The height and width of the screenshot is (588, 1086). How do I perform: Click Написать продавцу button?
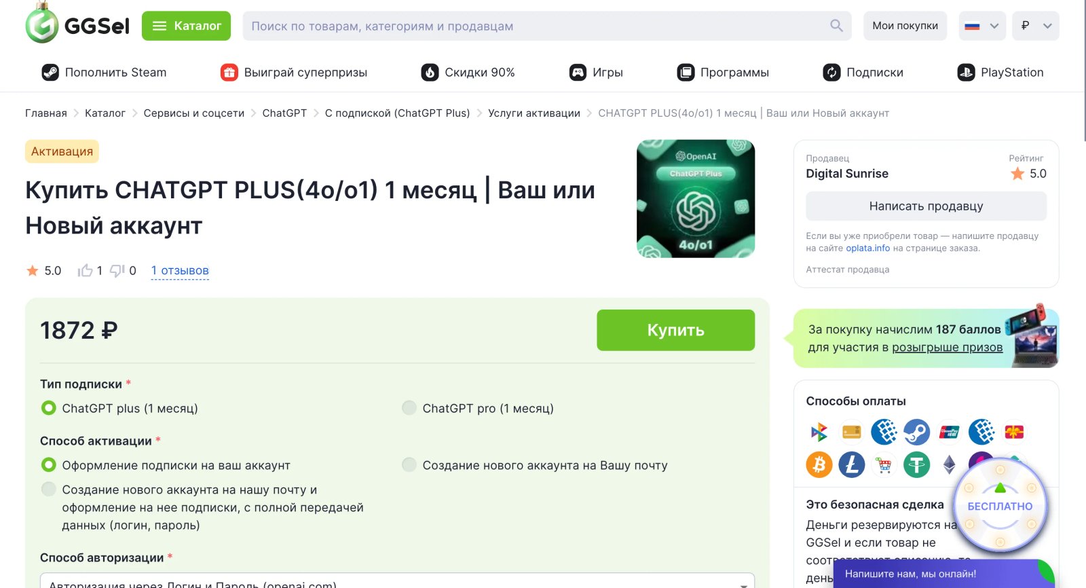[926, 206]
